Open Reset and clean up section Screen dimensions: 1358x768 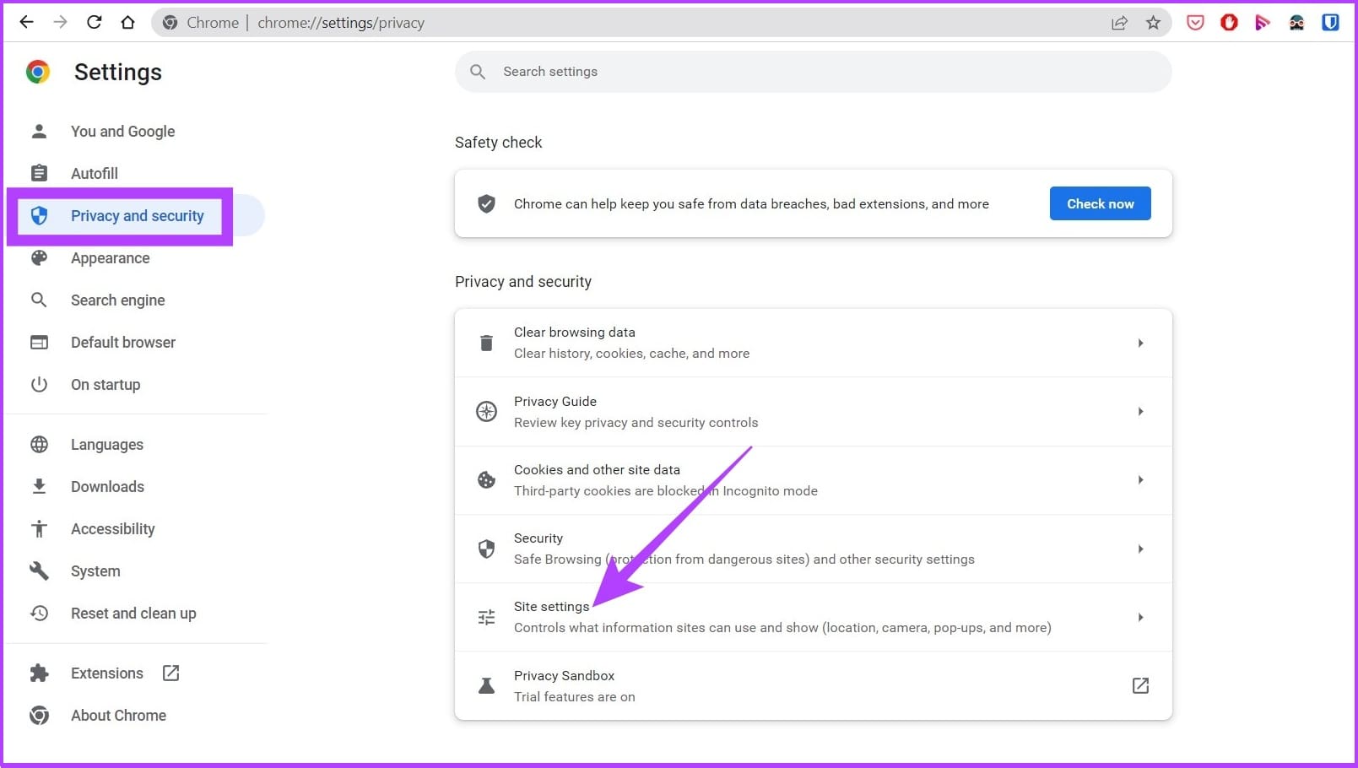pyautogui.click(x=135, y=613)
